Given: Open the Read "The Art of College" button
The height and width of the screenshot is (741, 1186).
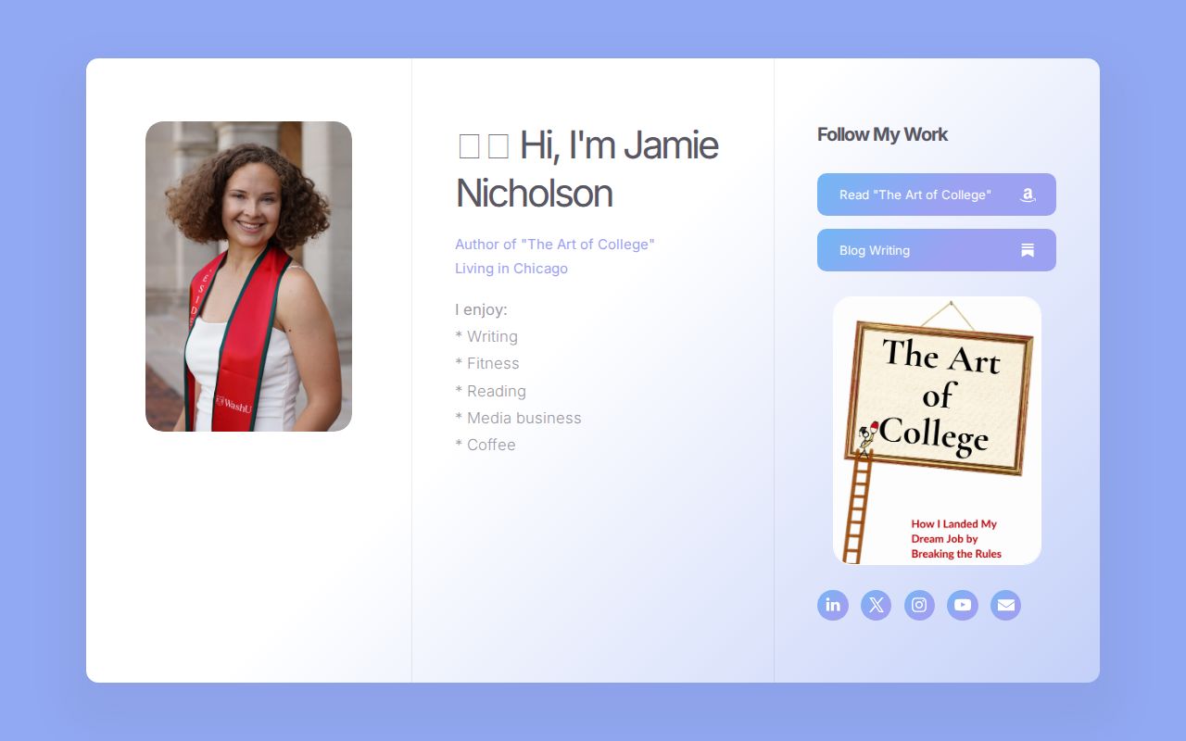Looking at the screenshot, I should pos(937,195).
